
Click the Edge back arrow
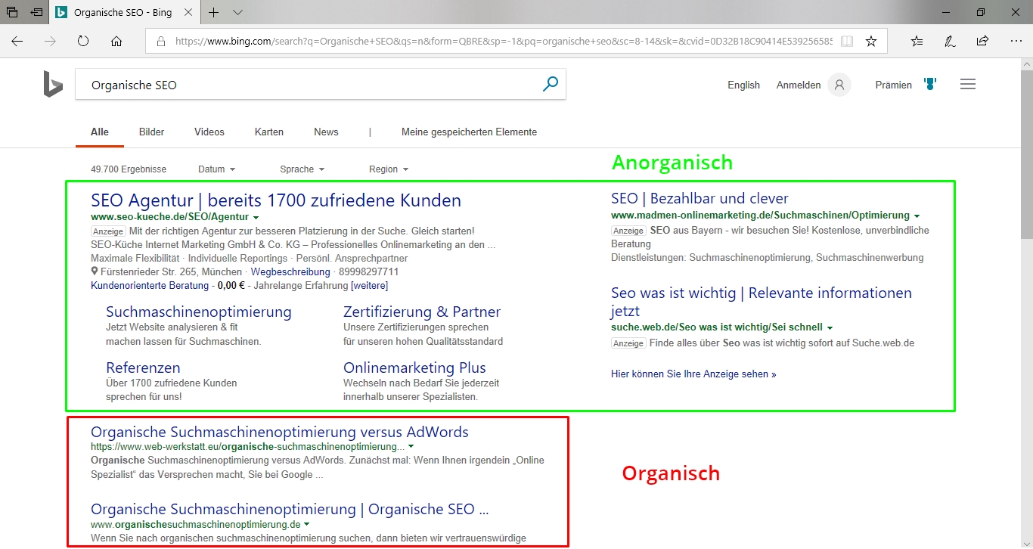click(17, 42)
